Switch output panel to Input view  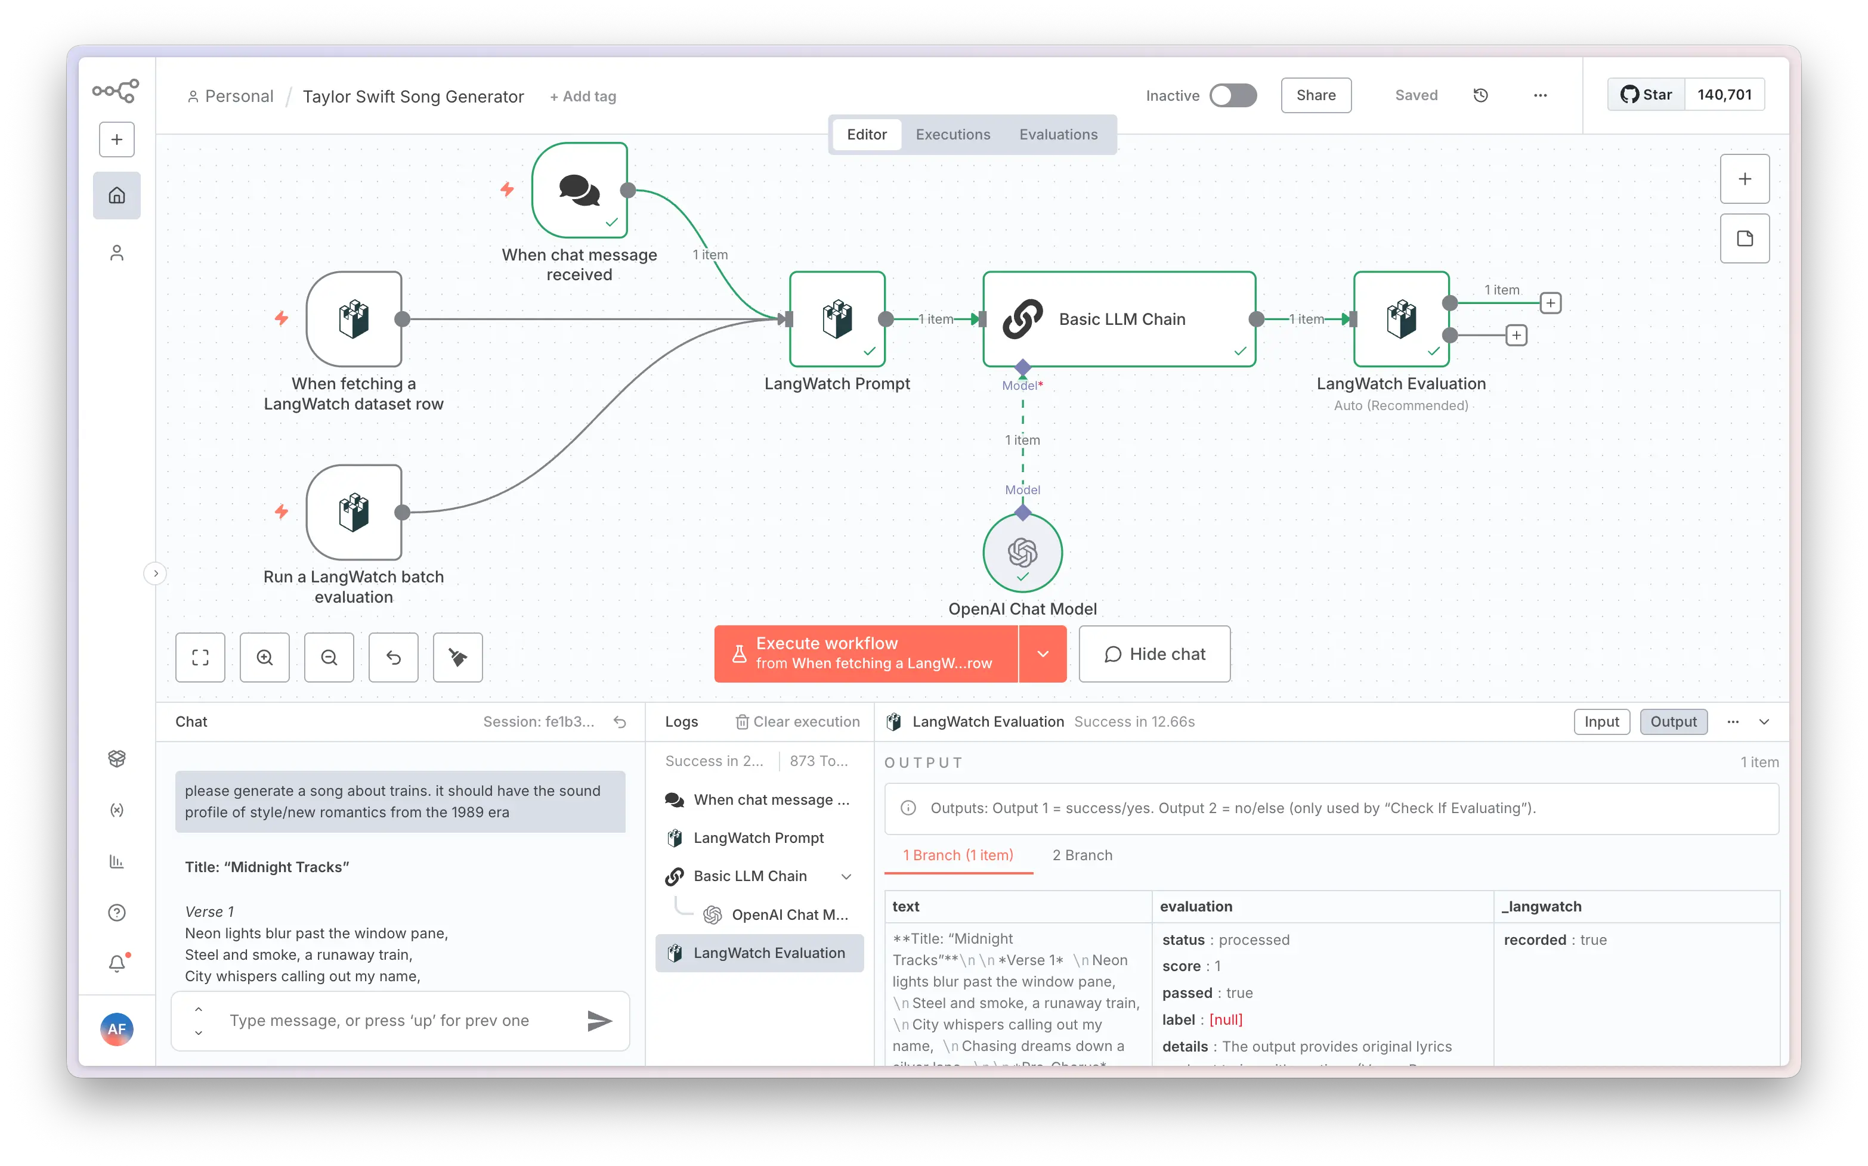click(x=1601, y=722)
